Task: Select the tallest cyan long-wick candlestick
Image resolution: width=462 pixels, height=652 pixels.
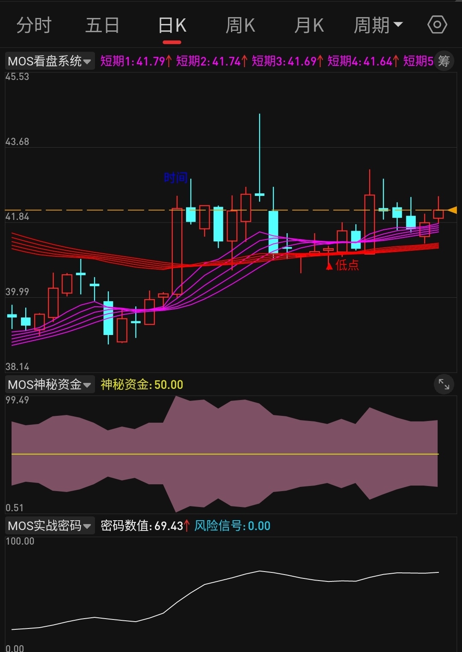Action: [x=259, y=157]
